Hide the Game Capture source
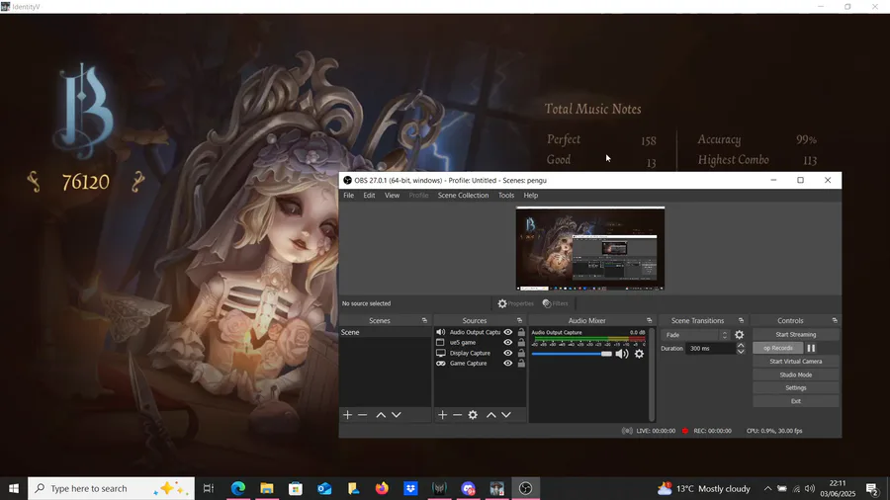This screenshot has height=500, width=890. (508, 364)
